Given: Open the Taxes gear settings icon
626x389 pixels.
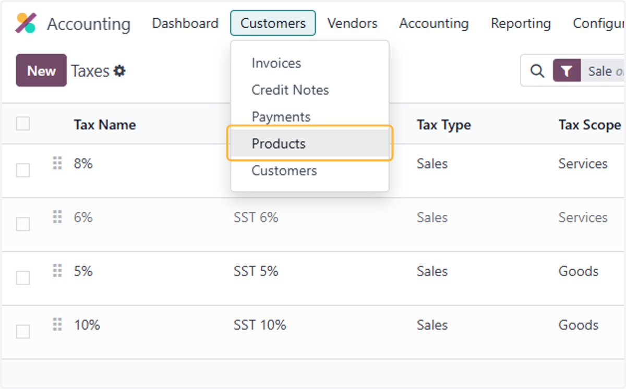Looking at the screenshot, I should (x=120, y=71).
